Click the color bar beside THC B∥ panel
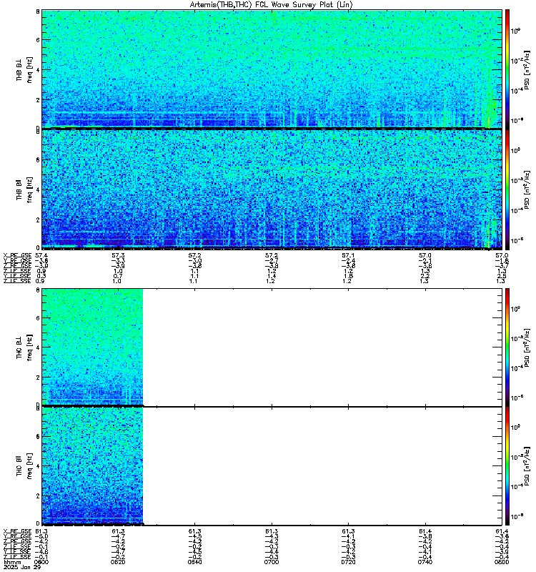This screenshot has height=572, width=536. 507,466
